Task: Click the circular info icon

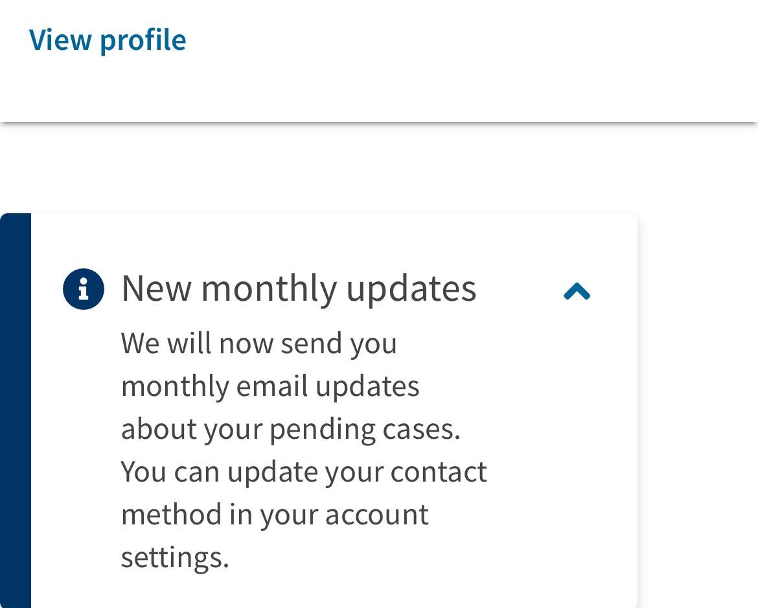Action: pos(84,288)
